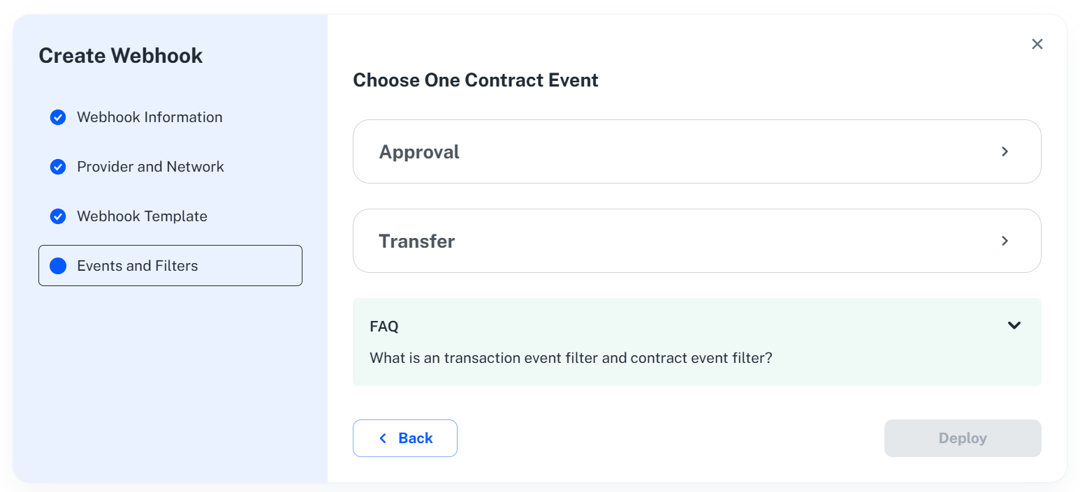Click the blue dot icon beside Events and Filters
Screen dimensions: 1080x492
[x=57, y=265]
